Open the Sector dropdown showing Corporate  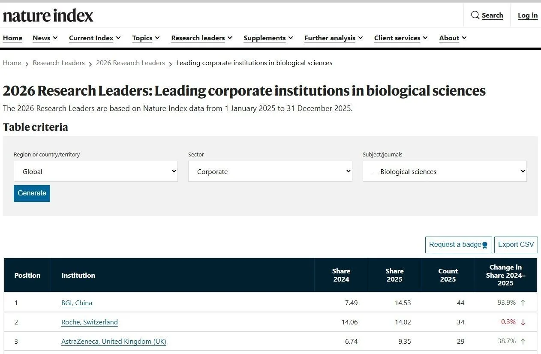click(270, 171)
